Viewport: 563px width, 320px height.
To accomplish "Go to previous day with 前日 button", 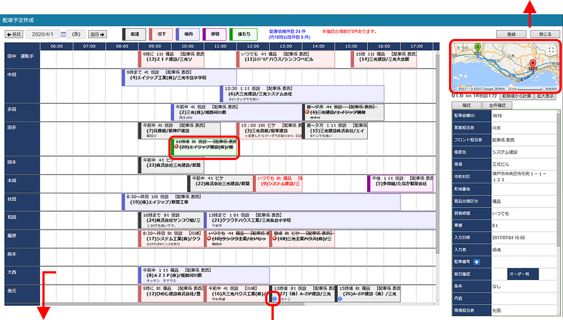I will pos(14,34).
